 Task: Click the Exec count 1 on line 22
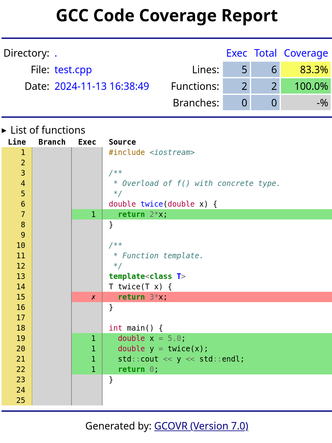[x=93, y=369]
